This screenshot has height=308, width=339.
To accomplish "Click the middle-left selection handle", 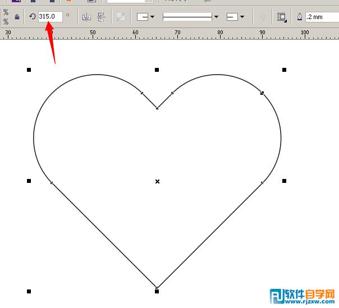I will click(29, 181).
